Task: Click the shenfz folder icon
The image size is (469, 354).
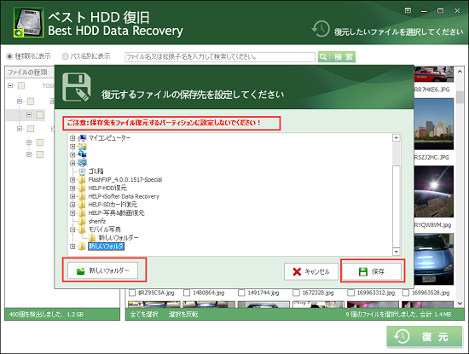Action: coord(82,222)
